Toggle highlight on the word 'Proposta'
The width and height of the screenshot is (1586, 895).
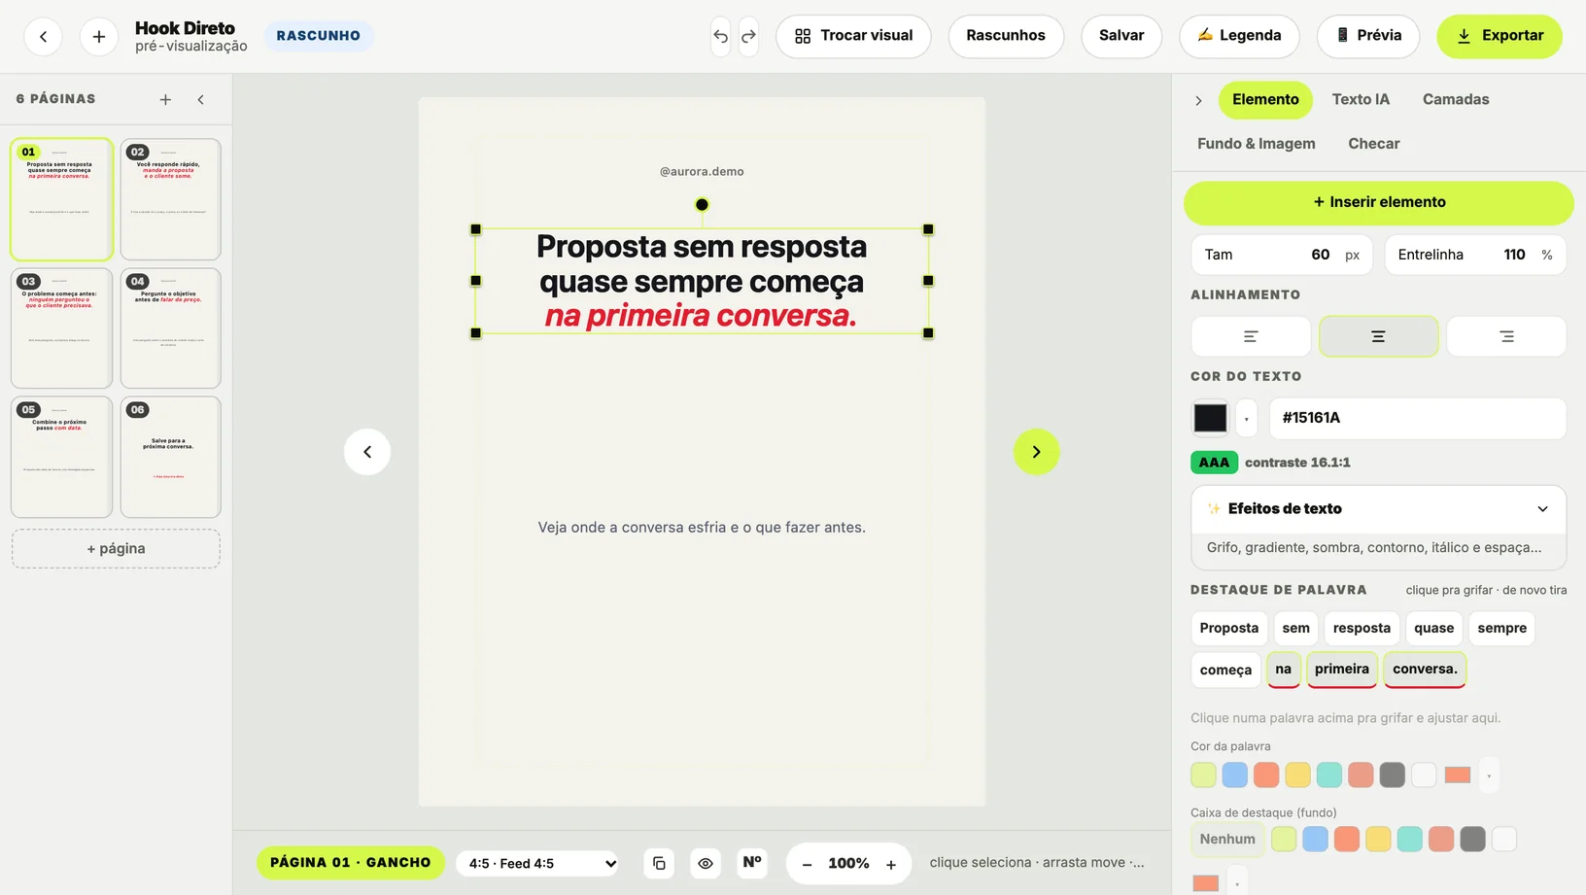tap(1228, 628)
